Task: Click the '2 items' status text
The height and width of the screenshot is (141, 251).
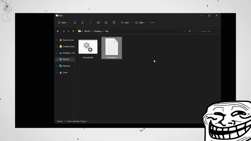Action: [60, 121]
